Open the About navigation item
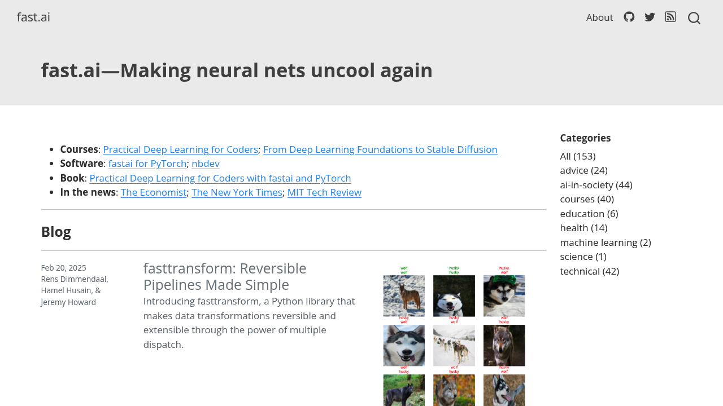Screen dimensions: 723x406 point(599,17)
